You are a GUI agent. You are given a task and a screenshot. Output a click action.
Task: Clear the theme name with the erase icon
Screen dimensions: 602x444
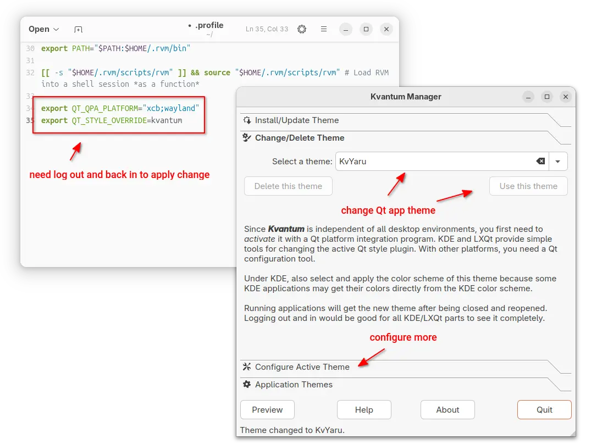point(540,162)
